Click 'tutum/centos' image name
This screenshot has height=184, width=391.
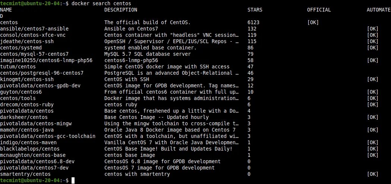(18, 67)
